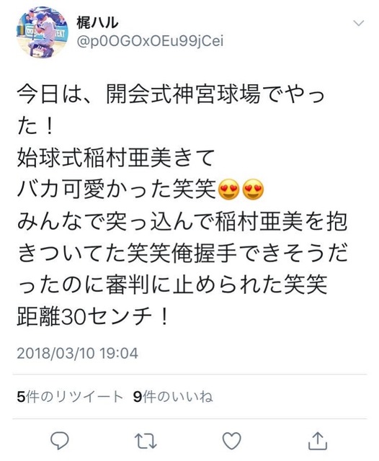View the 9件のいいね list

(x=173, y=397)
